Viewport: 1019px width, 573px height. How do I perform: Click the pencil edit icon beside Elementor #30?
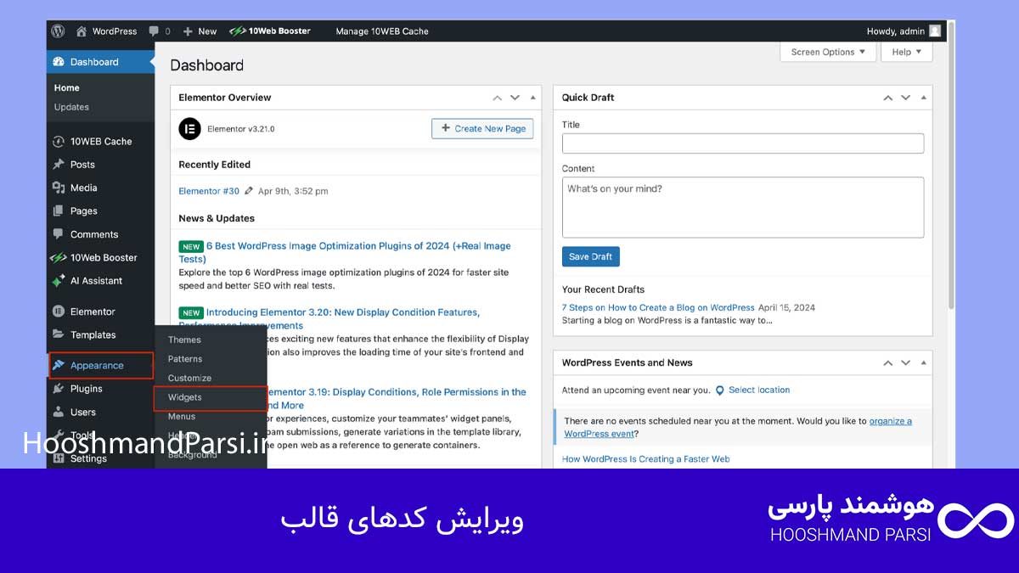pyautogui.click(x=250, y=191)
